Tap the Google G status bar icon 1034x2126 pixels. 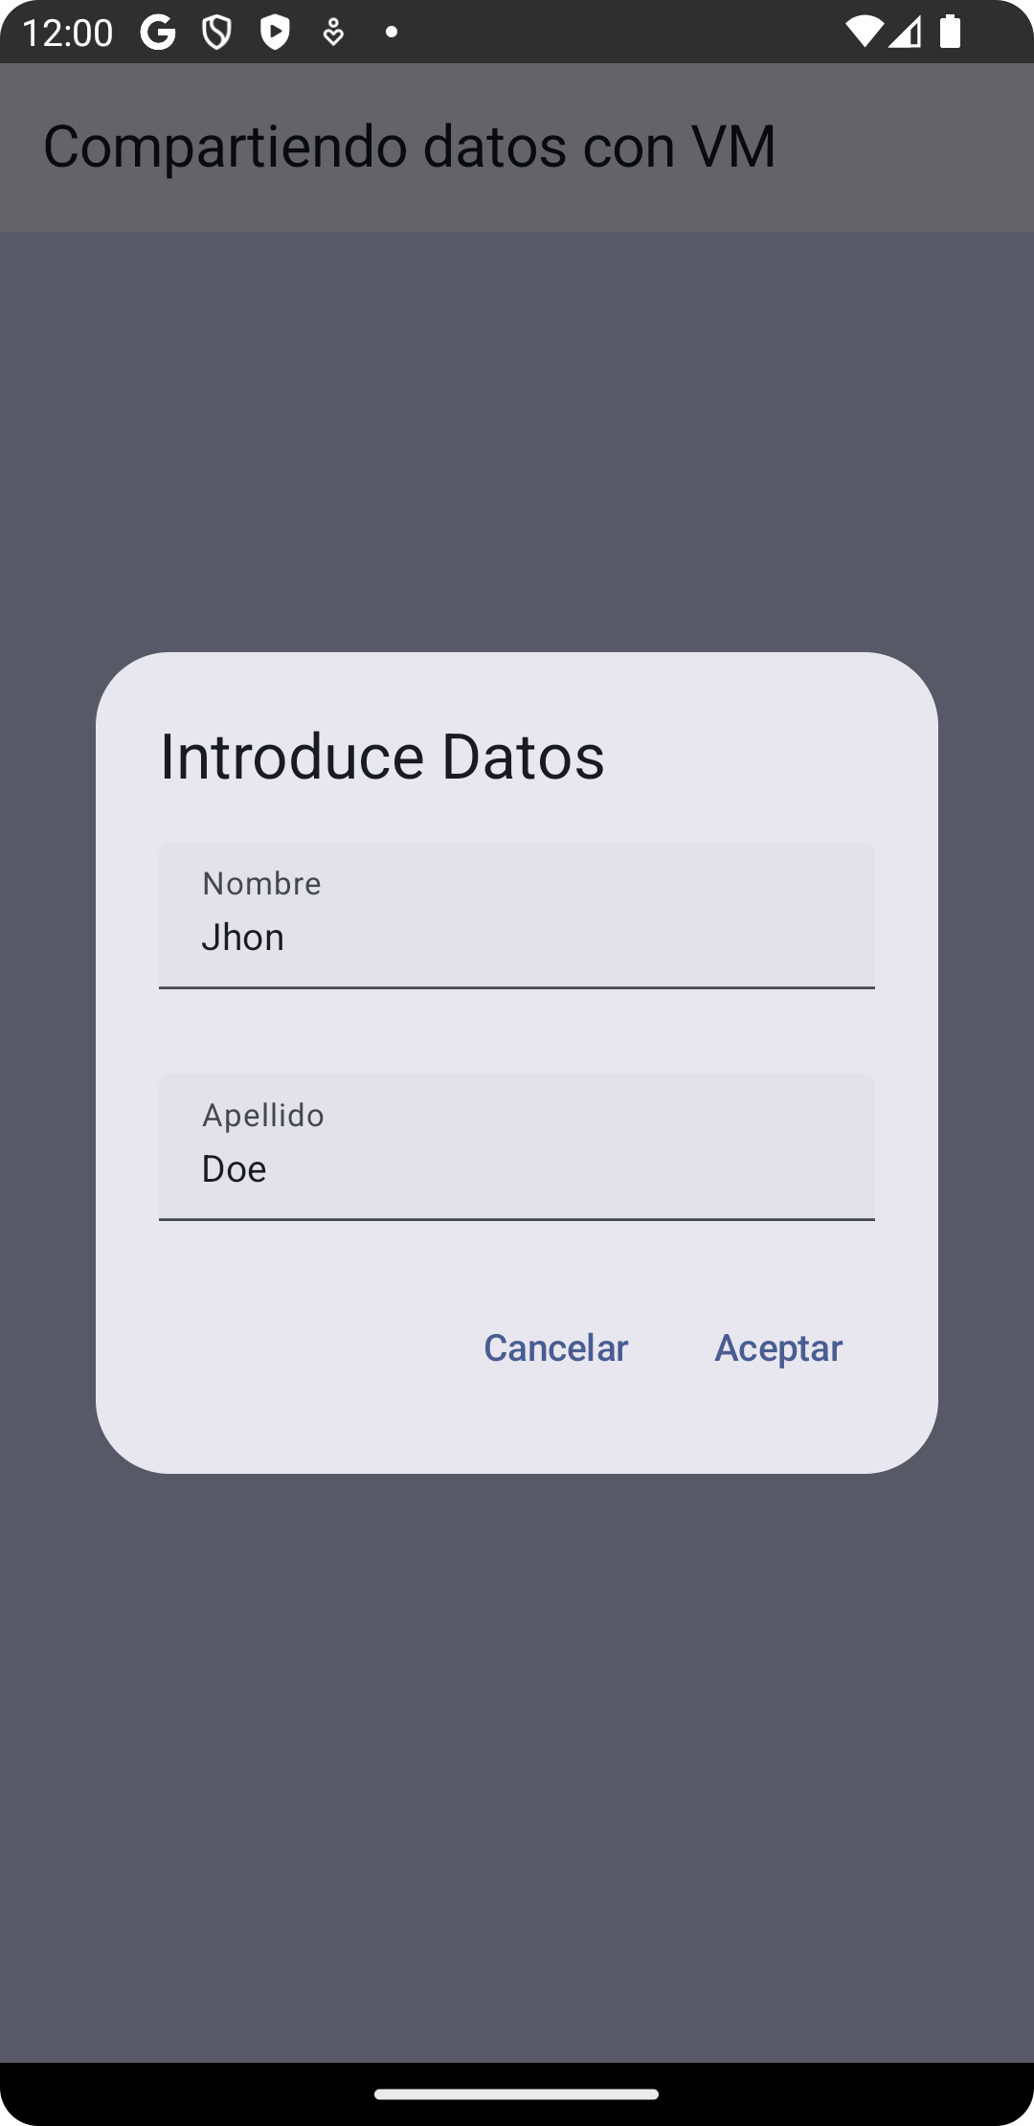point(158,33)
